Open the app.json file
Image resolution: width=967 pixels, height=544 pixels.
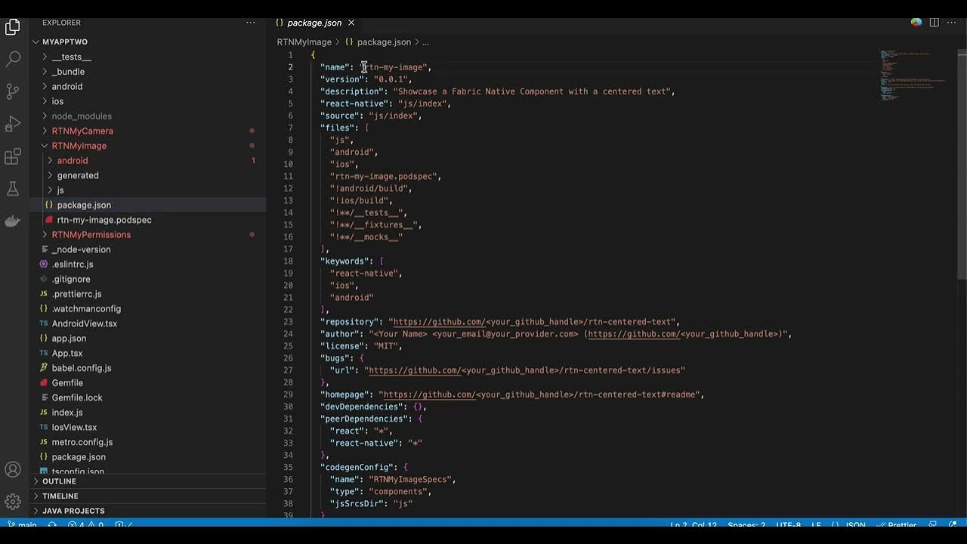click(69, 338)
